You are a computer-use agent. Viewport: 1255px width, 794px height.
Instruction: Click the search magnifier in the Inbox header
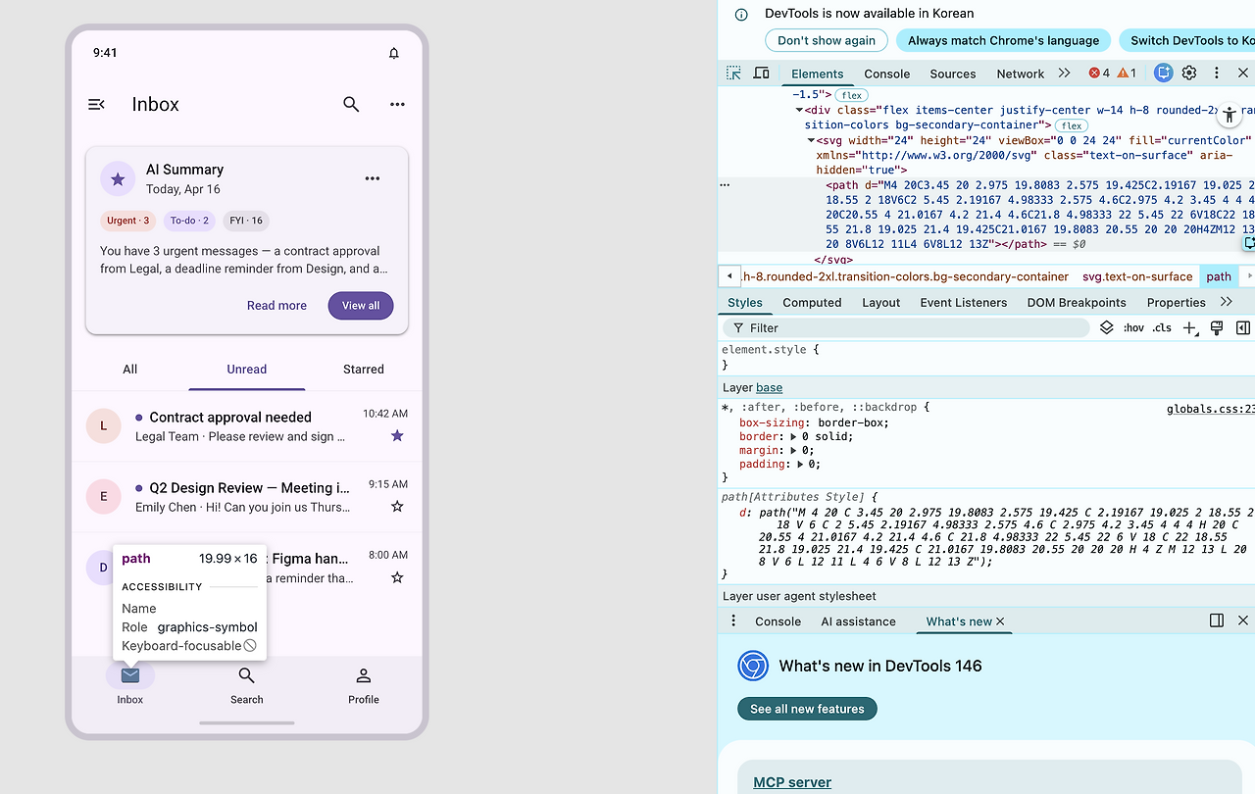(x=351, y=104)
